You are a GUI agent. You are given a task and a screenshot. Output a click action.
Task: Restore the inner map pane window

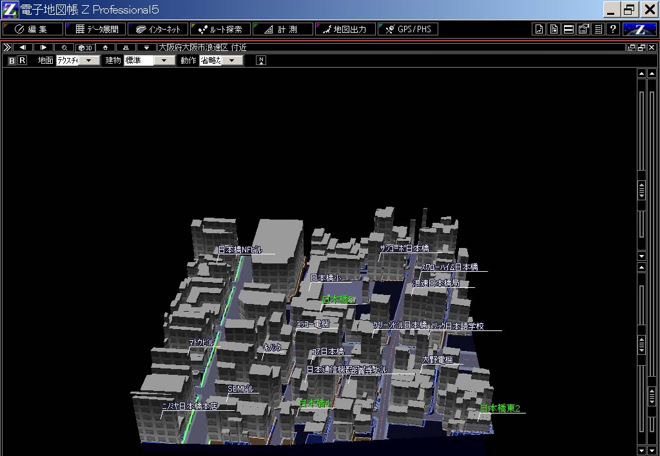click(642, 48)
